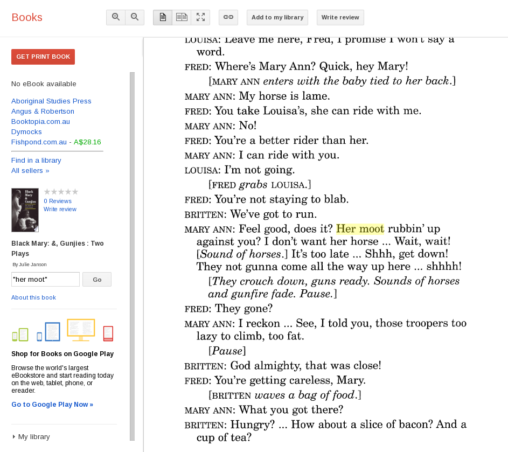This screenshot has height=452, width=508.
Task: Click the sidebar vertical scrollbar
Action: tap(132, 256)
